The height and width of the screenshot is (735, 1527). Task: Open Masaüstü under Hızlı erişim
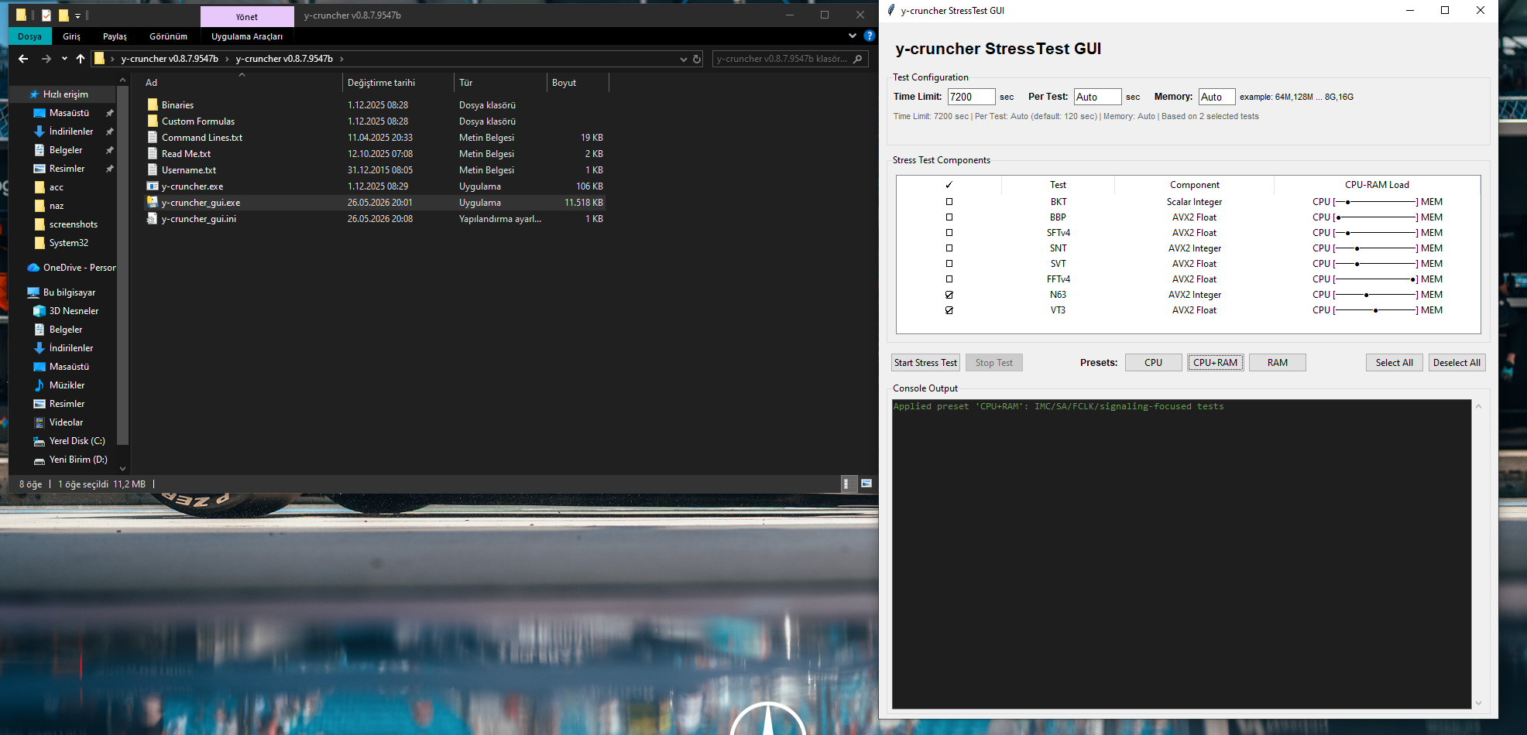pos(69,113)
